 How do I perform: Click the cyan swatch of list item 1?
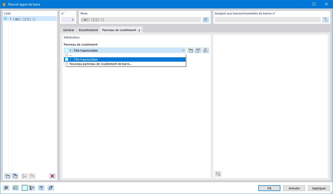(x=5, y=19)
